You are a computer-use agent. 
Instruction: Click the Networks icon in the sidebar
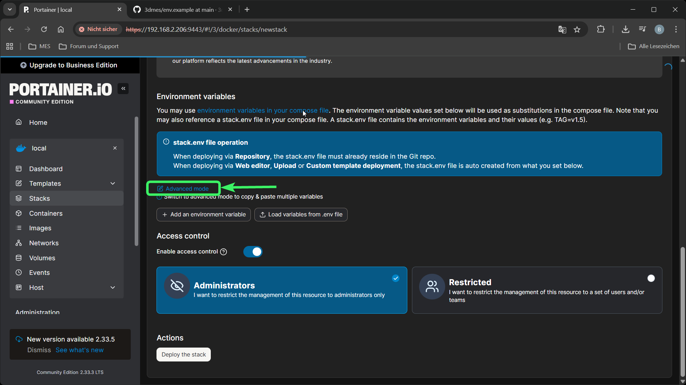pos(19,243)
